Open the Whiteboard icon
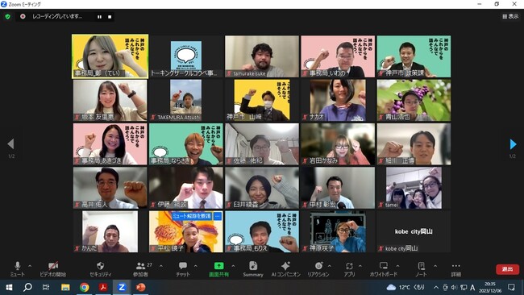This screenshot has height=295, width=524. click(383, 266)
